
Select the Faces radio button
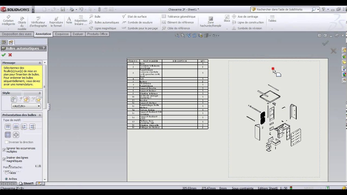tap(7, 173)
